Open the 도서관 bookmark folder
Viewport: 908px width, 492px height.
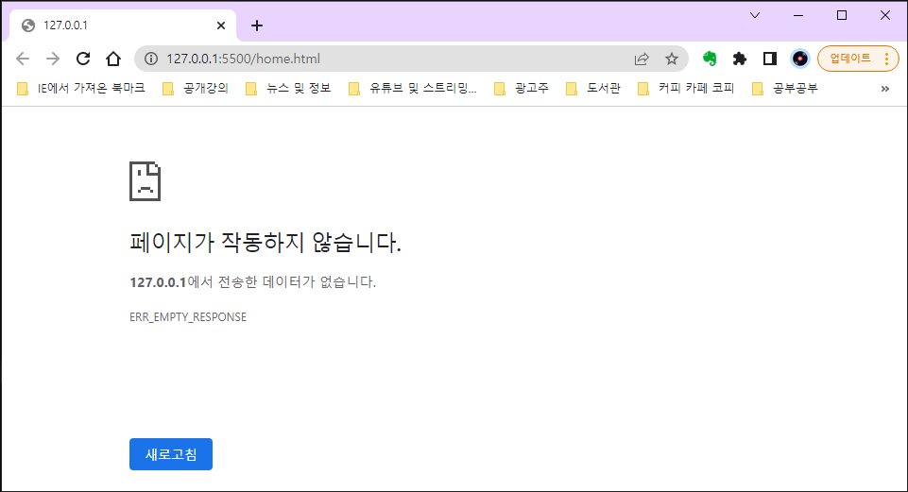pos(593,89)
